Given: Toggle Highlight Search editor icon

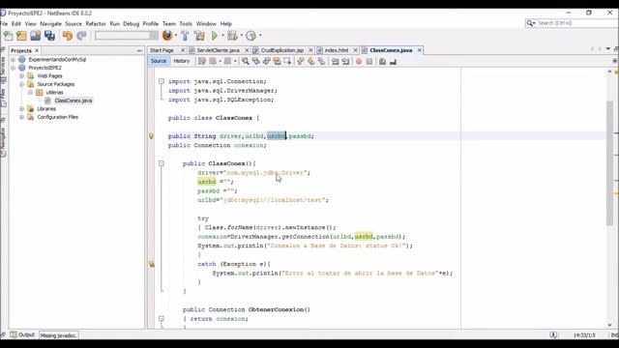Looking at the screenshot, I should [x=277, y=61].
